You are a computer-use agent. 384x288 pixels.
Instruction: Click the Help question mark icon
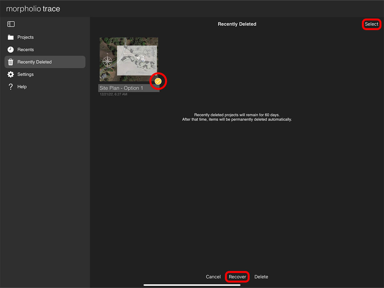click(x=11, y=87)
